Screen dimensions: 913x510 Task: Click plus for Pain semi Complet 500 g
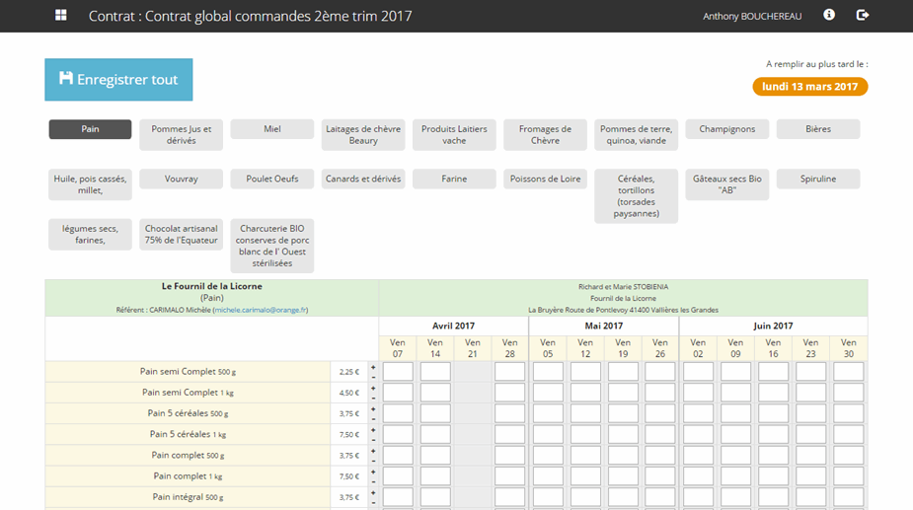click(x=373, y=367)
